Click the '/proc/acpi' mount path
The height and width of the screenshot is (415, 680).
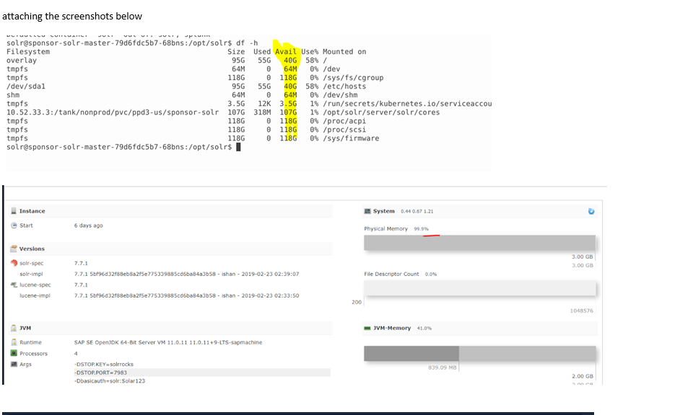coord(344,121)
